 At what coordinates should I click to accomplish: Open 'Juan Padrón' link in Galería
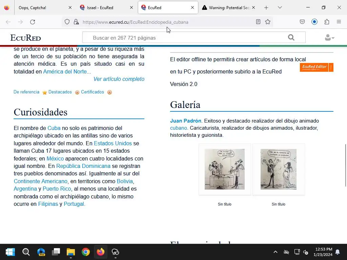click(185, 121)
